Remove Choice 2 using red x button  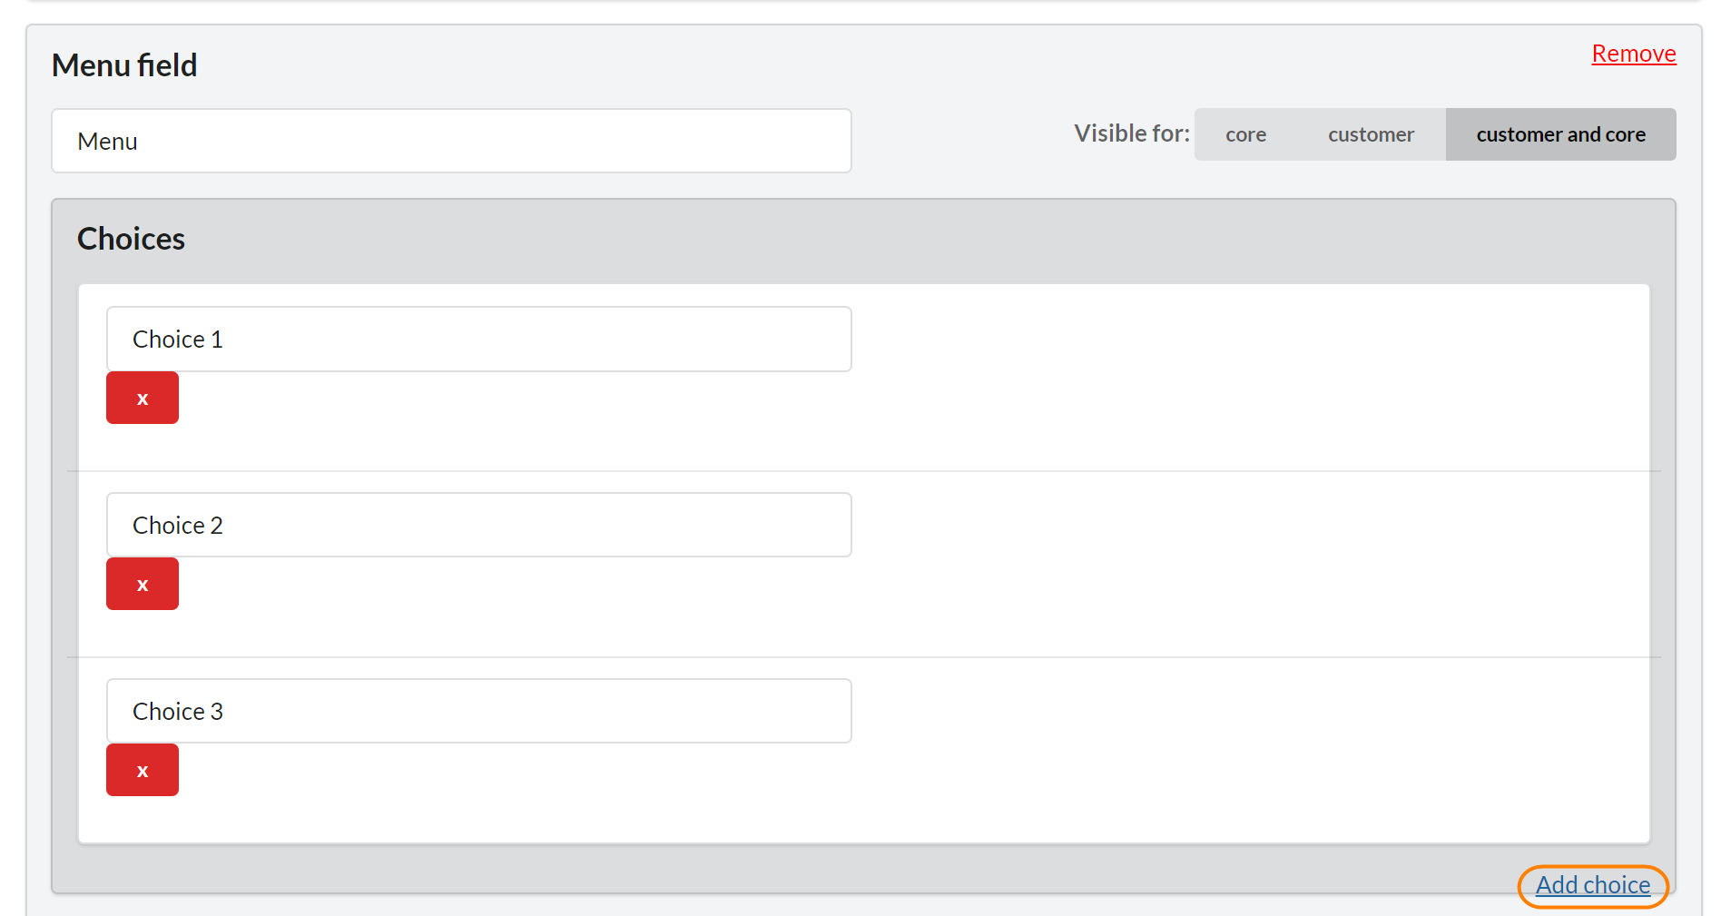pyautogui.click(x=143, y=584)
